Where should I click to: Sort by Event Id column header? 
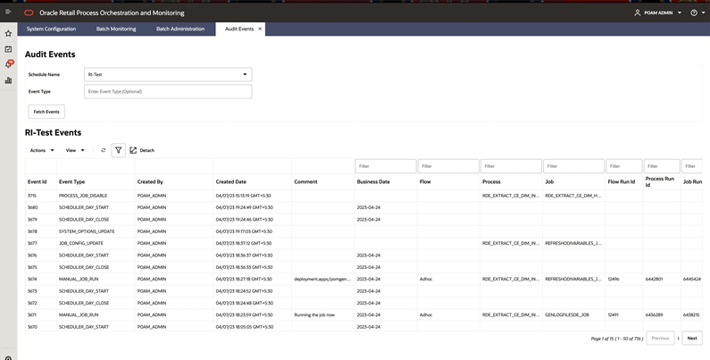(38, 181)
